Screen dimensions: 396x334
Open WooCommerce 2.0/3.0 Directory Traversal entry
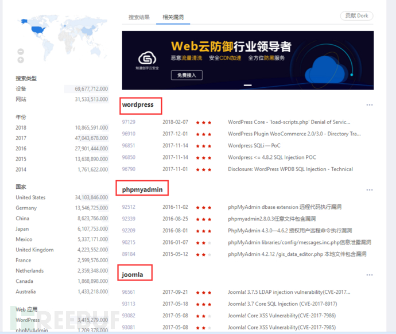coord(294,134)
